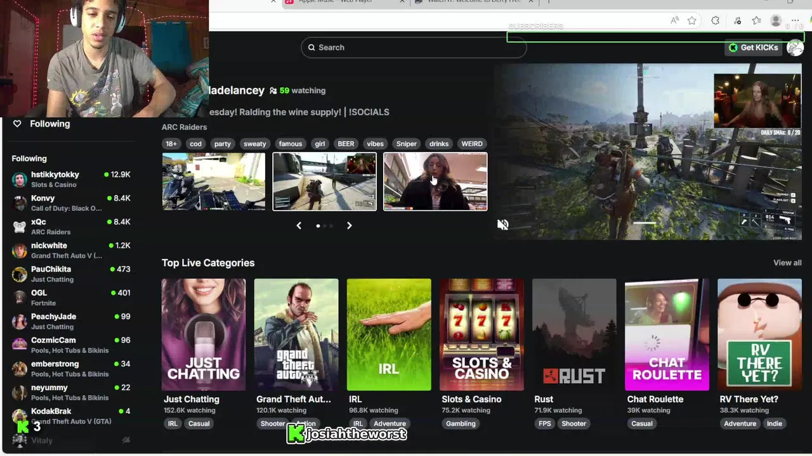Click the browser media music-note icon
The image size is (812, 456).
pos(737,21)
